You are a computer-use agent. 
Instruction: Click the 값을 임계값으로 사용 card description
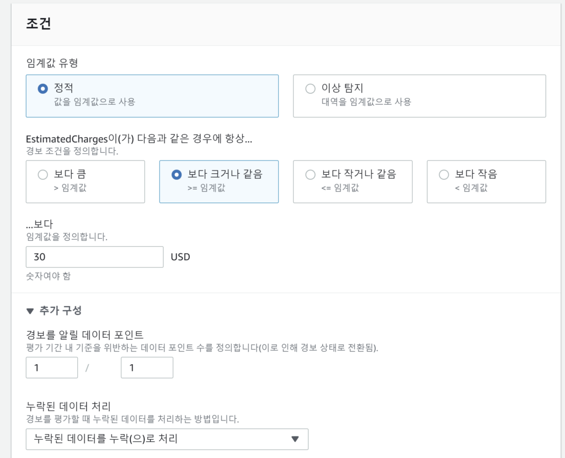pyautogui.click(x=94, y=102)
